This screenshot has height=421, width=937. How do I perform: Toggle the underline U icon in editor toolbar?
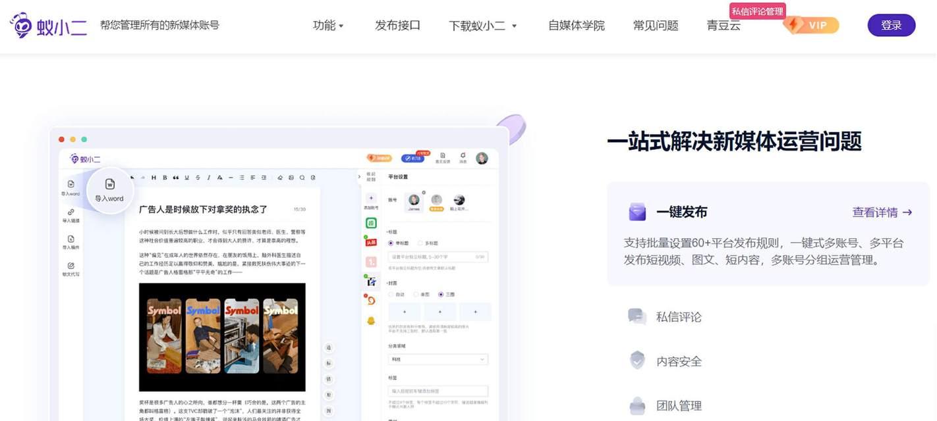coord(187,177)
